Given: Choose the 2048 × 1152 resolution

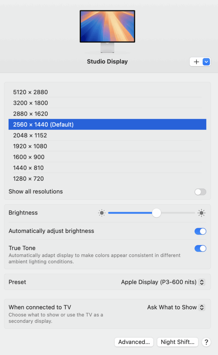Looking at the screenshot, I should [x=107, y=136].
